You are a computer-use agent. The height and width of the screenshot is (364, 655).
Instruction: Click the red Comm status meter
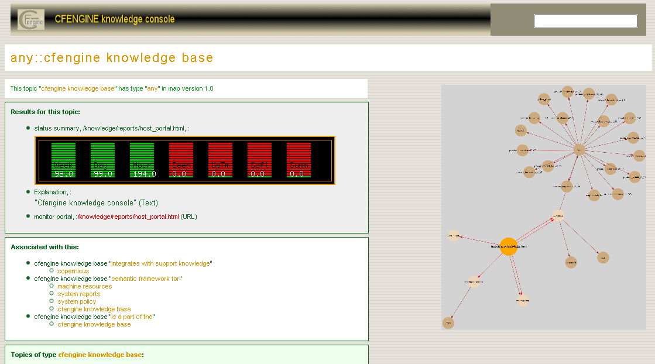click(x=299, y=160)
